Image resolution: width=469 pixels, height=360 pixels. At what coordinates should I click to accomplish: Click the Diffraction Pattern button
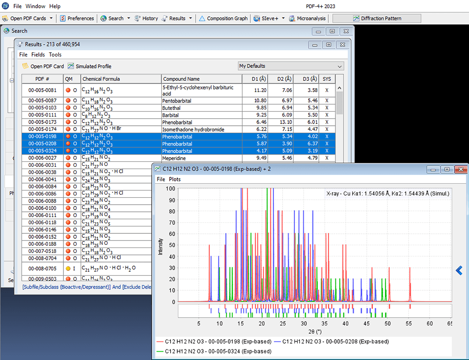[377, 18]
